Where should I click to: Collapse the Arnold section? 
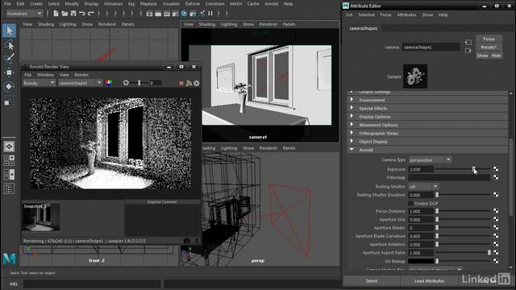[427, 150]
